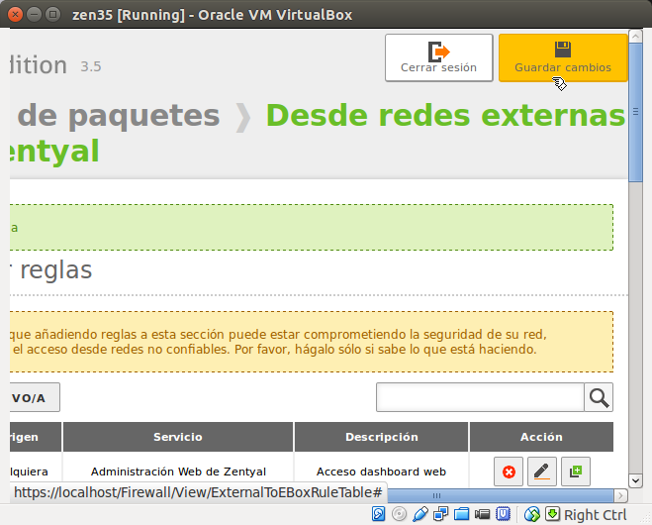Click VirtualBox network adapters status icon

[x=440, y=514]
